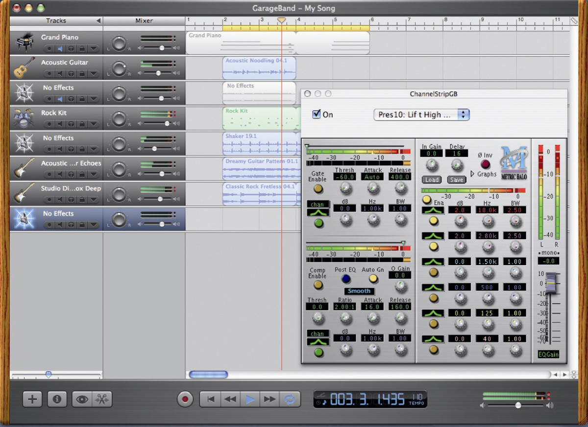The width and height of the screenshot is (588, 427).
Task: Click the Tracks column header
Action: [x=56, y=21]
